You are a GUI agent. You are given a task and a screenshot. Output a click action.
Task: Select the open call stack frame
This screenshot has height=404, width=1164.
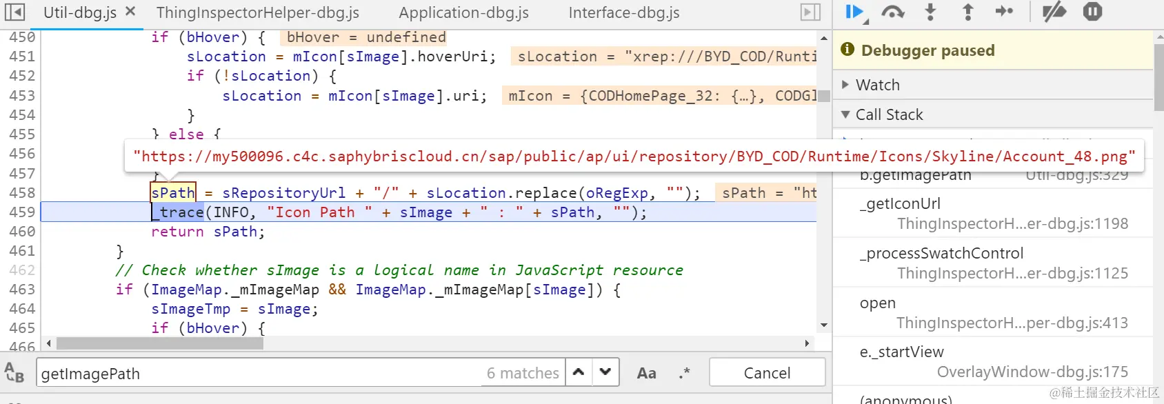[993, 312]
